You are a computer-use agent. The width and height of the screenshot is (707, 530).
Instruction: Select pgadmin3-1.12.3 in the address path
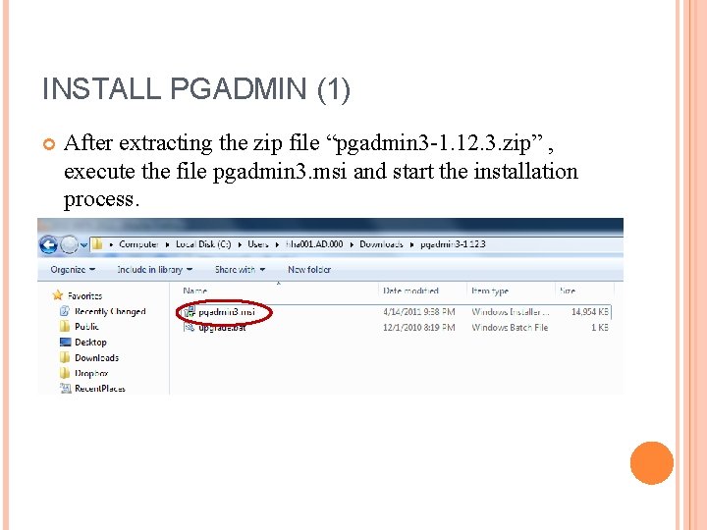point(453,244)
